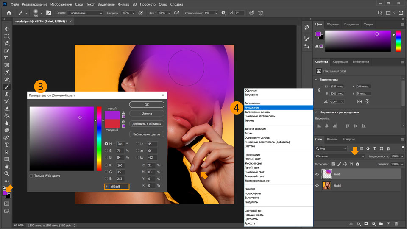Open smoothing options gear icon
Image resolution: width=407 pixels, height=229 pixels.
(x=223, y=13)
